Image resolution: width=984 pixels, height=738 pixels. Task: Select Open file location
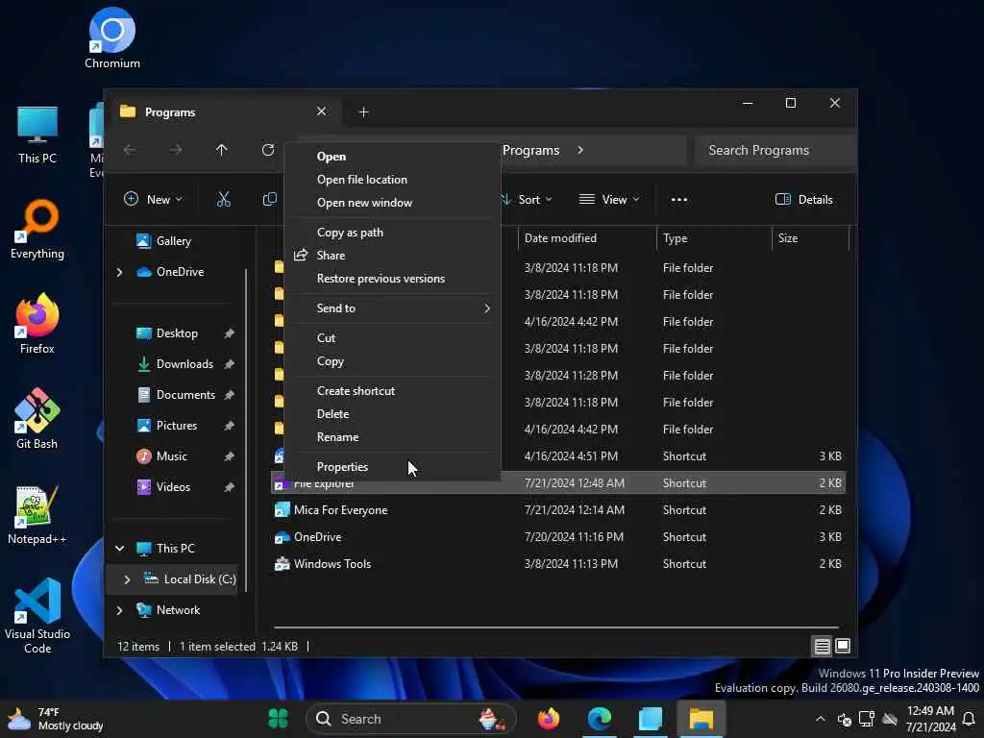(x=393, y=180)
